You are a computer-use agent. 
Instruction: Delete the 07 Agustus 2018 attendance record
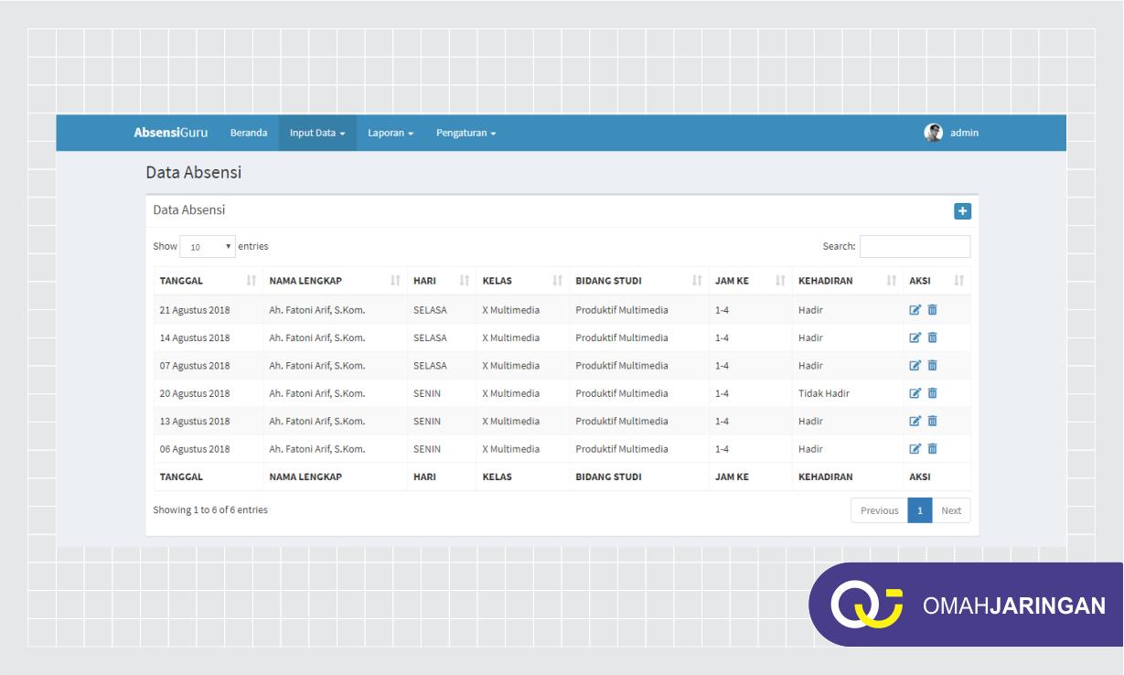click(931, 365)
